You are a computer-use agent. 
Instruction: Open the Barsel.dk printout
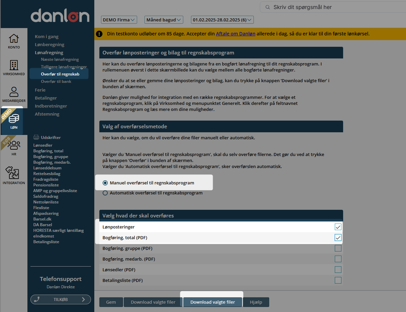42,219
